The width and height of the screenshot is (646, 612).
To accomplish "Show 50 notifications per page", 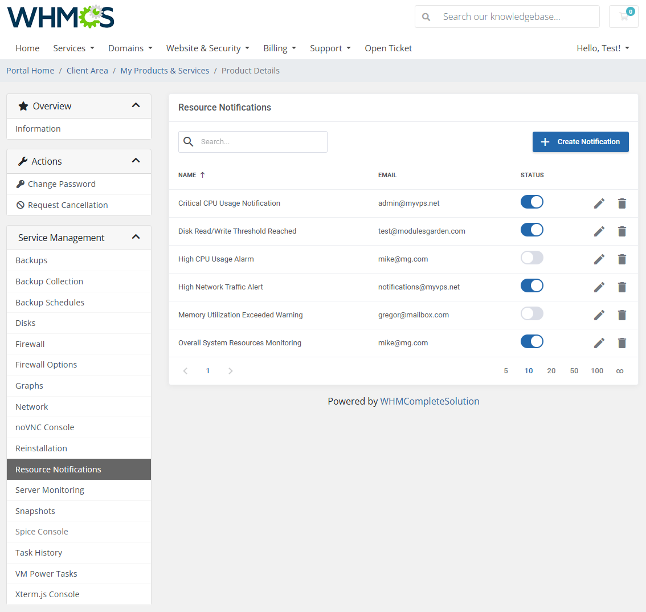I will pyautogui.click(x=574, y=370).
